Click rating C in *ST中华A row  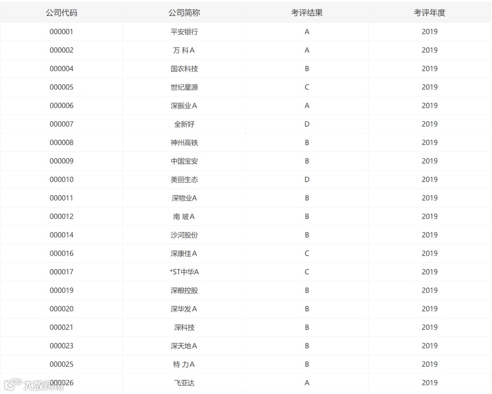point(307,272)
